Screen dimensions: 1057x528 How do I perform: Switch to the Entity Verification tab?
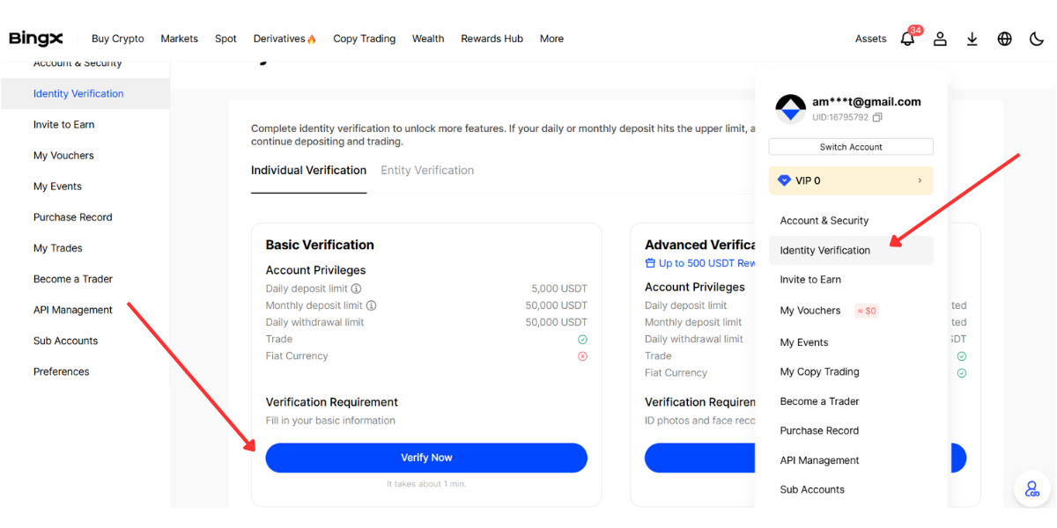point(427,170)
